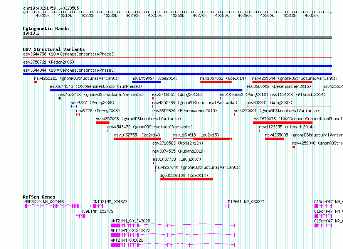Click the nsv1057052 (Coe2014) red bar

pos(216,82)
